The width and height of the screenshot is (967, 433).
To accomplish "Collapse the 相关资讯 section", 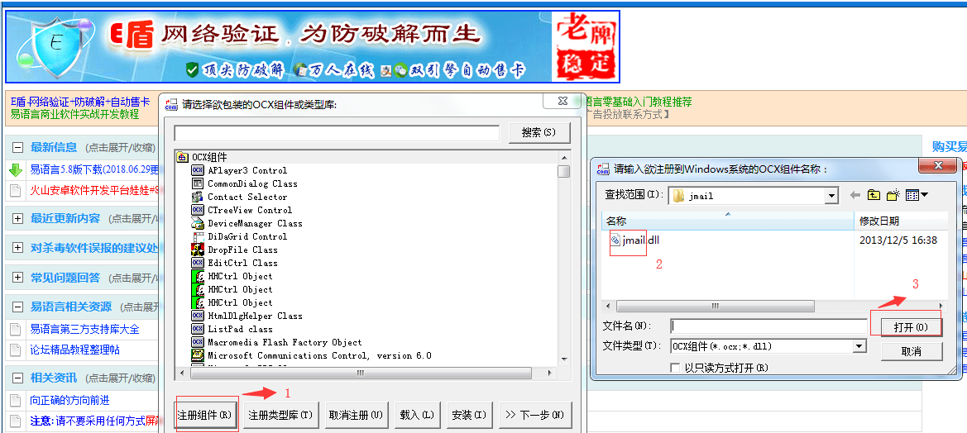I will click(18, 378).
